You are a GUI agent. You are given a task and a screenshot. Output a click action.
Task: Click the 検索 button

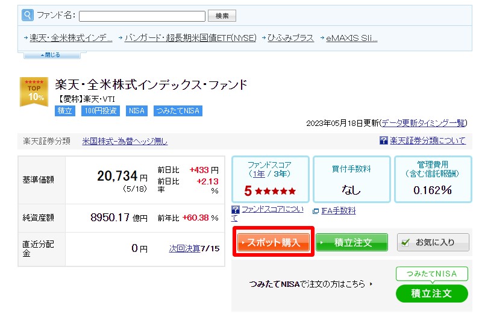coord(222,16)
